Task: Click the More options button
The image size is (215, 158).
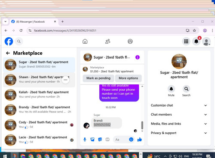Action: click(x=128, y=78)
